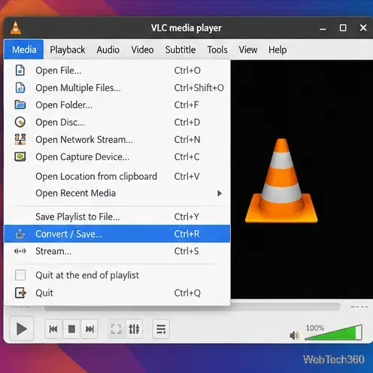Choose Quit from the Media menu

click(x=117, y=293)
